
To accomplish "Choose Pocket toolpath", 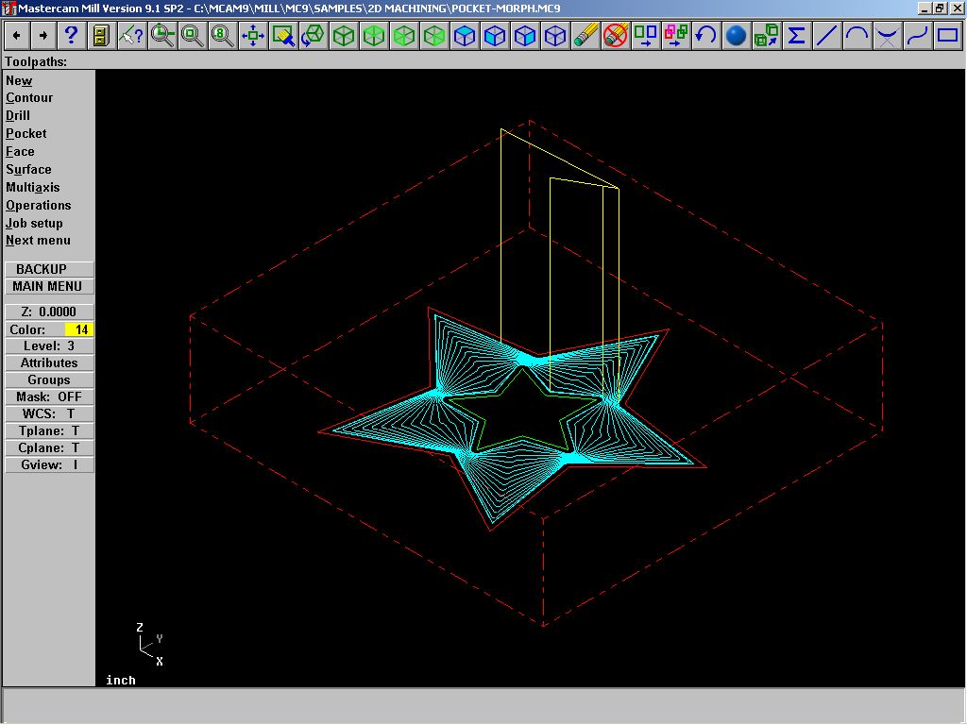I will [x=25, y=134].
